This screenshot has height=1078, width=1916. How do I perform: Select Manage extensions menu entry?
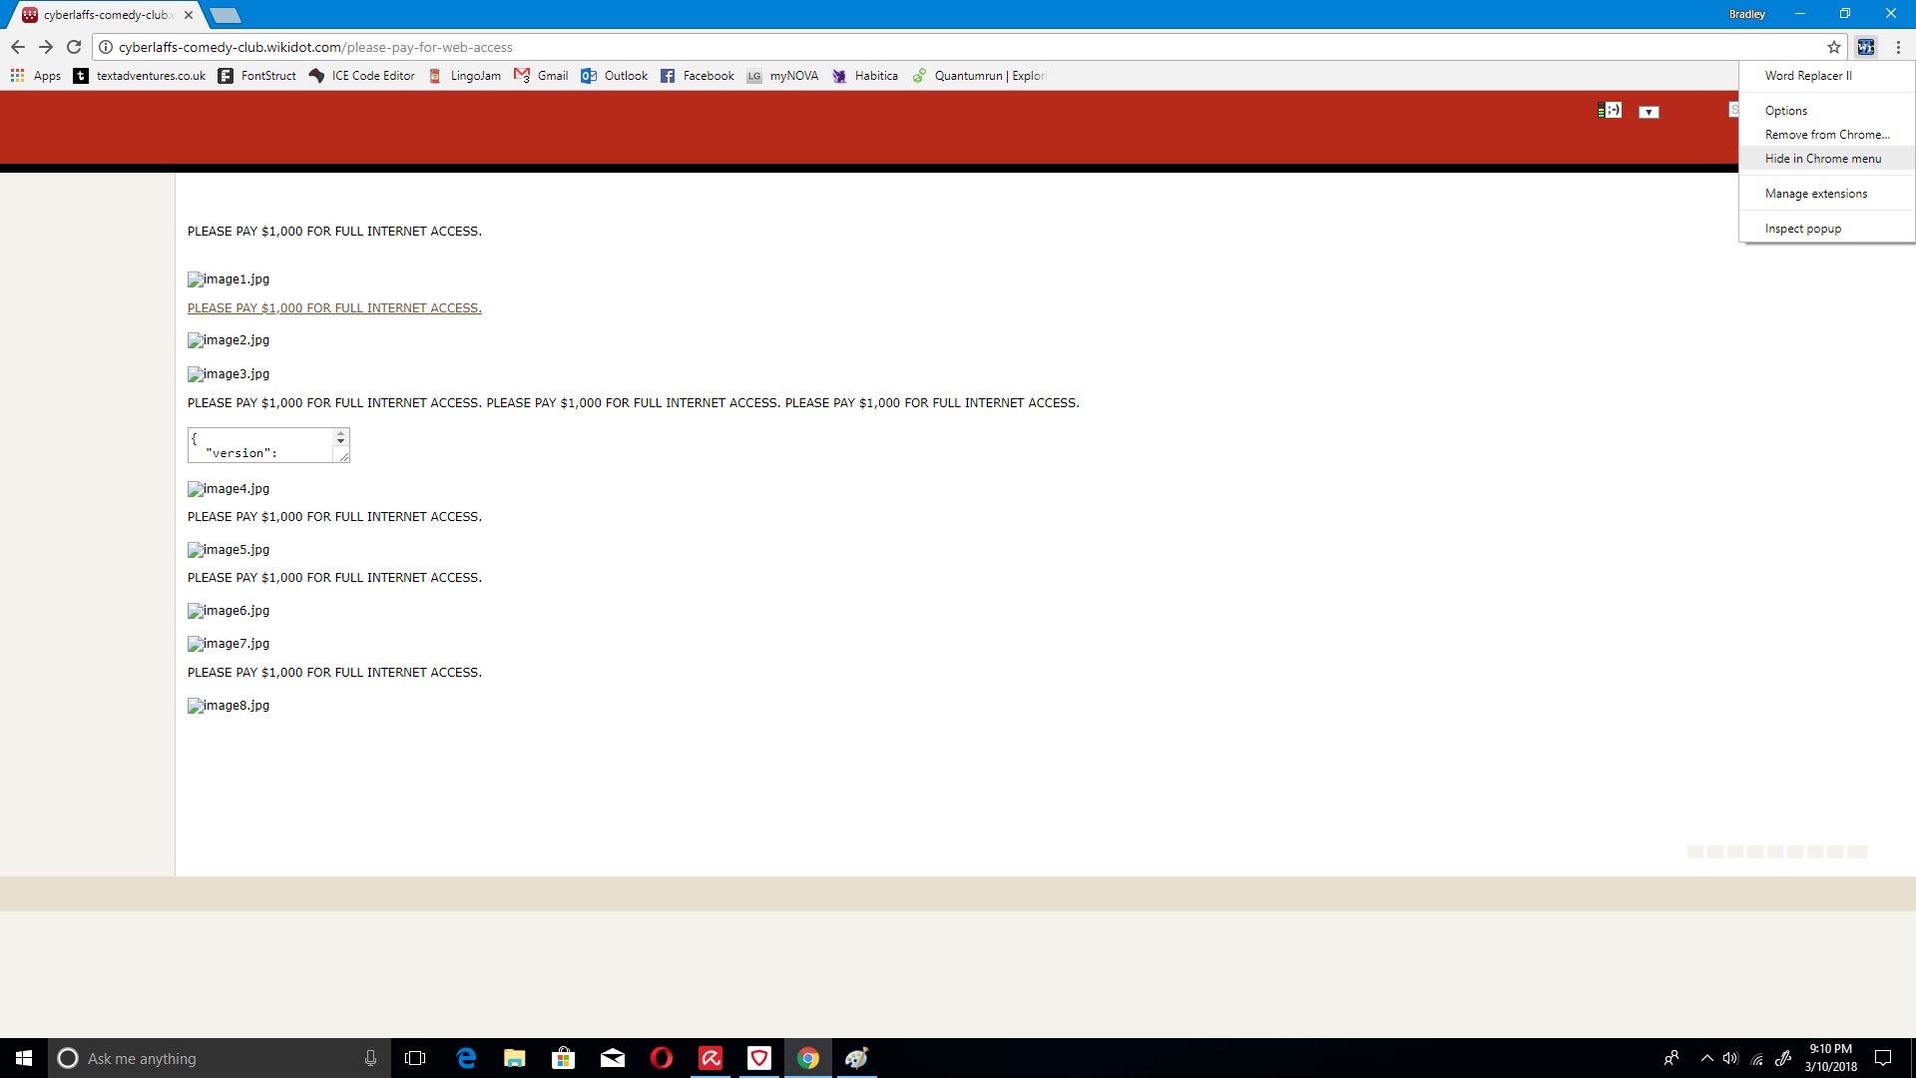coord(1815,194)
